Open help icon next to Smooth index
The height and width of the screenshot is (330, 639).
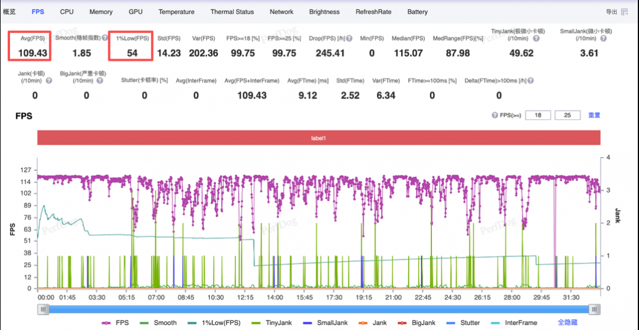click(x=105, y=38)
